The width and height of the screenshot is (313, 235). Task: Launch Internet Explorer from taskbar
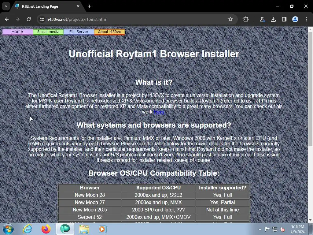coord(27,229)
